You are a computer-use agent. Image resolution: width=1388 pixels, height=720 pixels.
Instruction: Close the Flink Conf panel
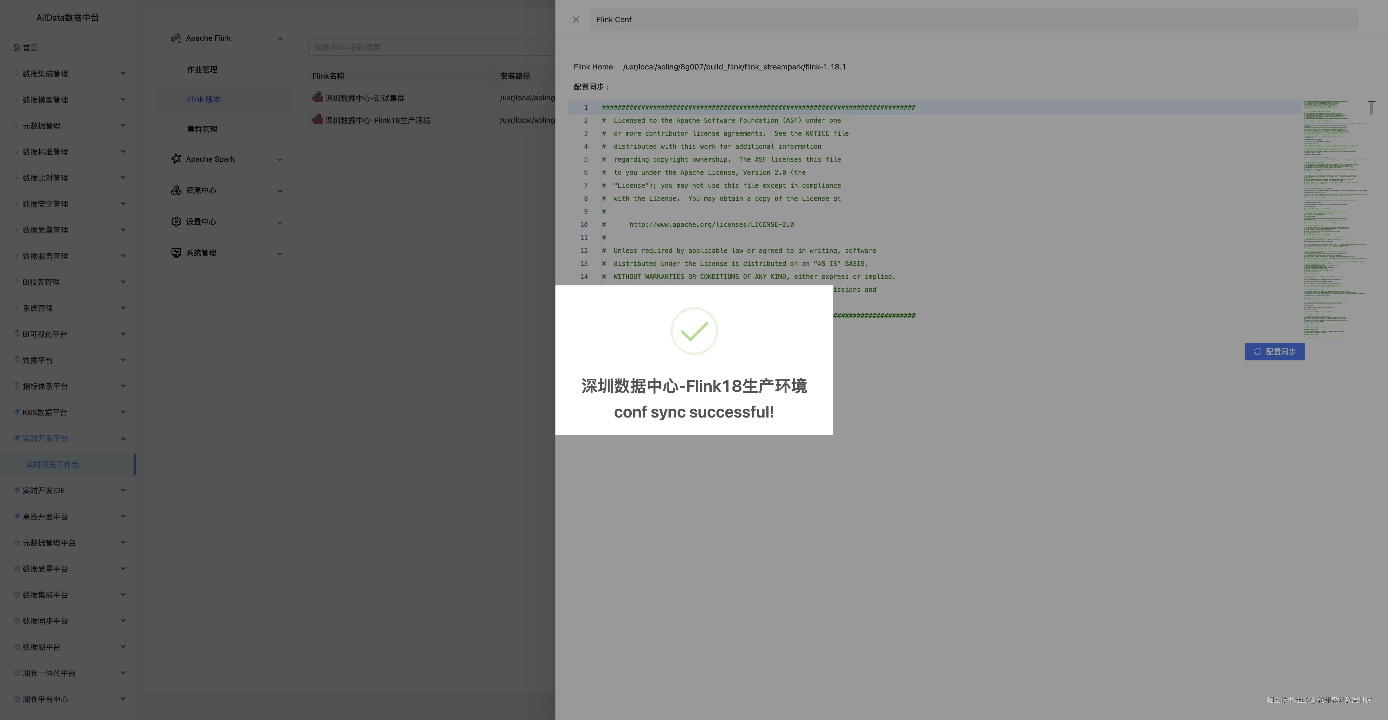coord(575,20)
